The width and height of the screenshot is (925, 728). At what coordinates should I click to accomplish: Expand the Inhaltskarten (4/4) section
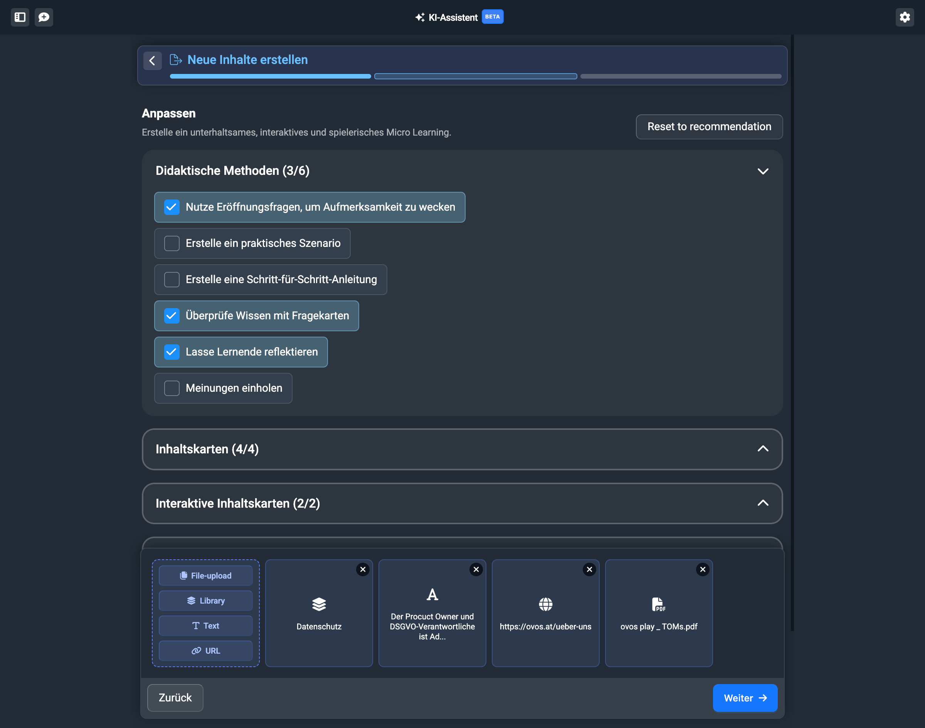point(762,449)
